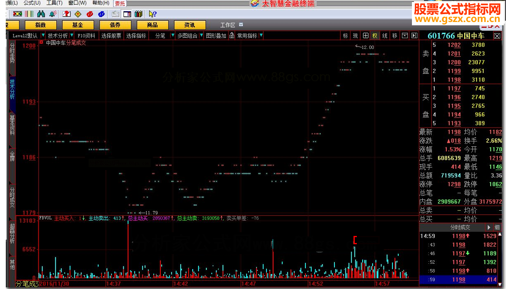
Task: Click the lock icon beside 图形叠加
Action: click(232, 36)
